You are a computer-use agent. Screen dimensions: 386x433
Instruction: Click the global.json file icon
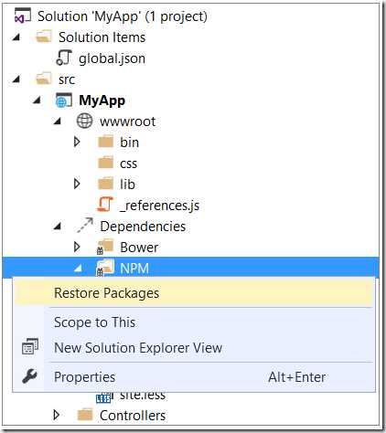click(x=64, y=58)
